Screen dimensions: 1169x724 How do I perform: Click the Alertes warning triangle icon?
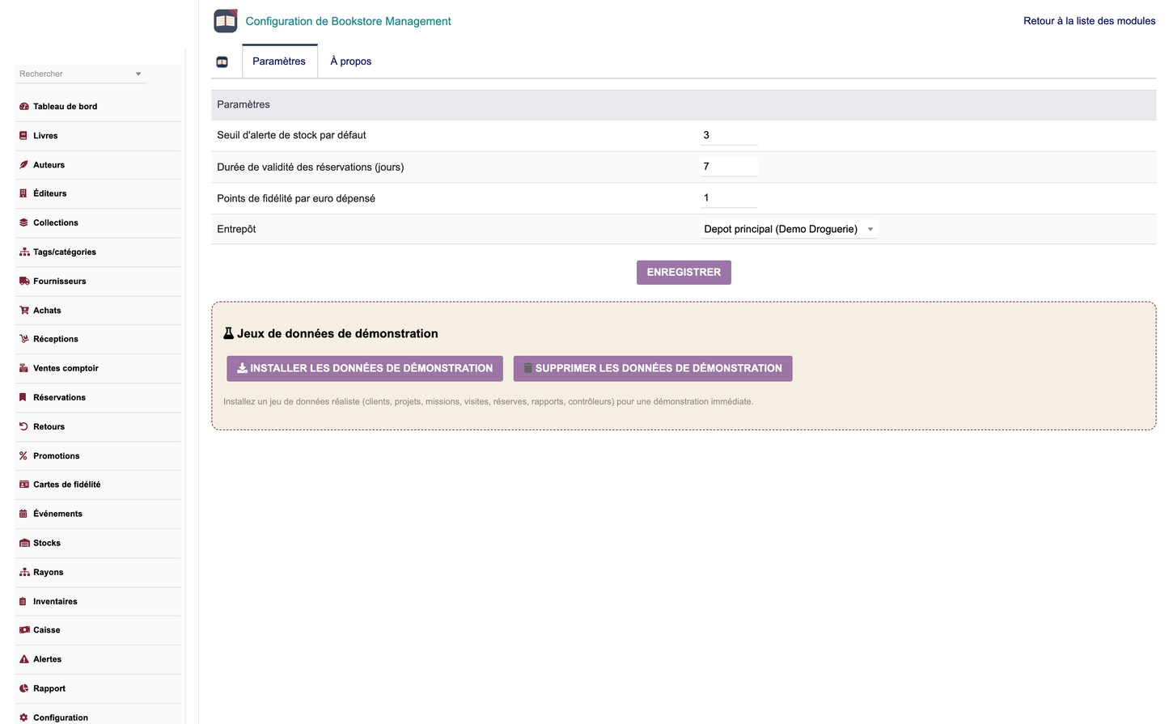point(24,659)
